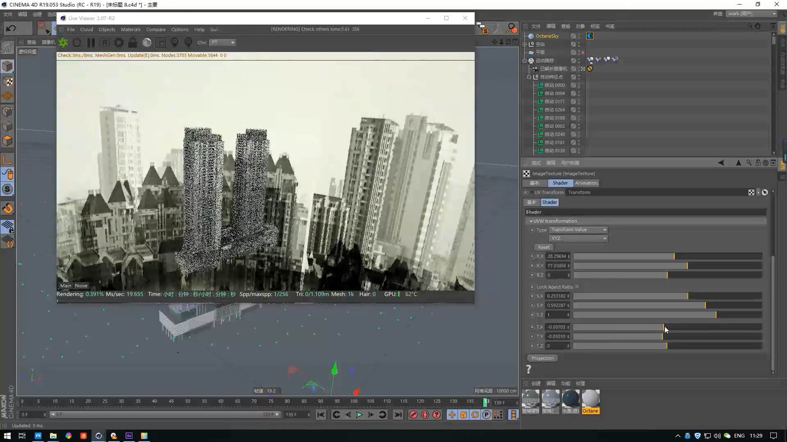
Task: Click record active objects keyframe button
Action: point(413,415)
